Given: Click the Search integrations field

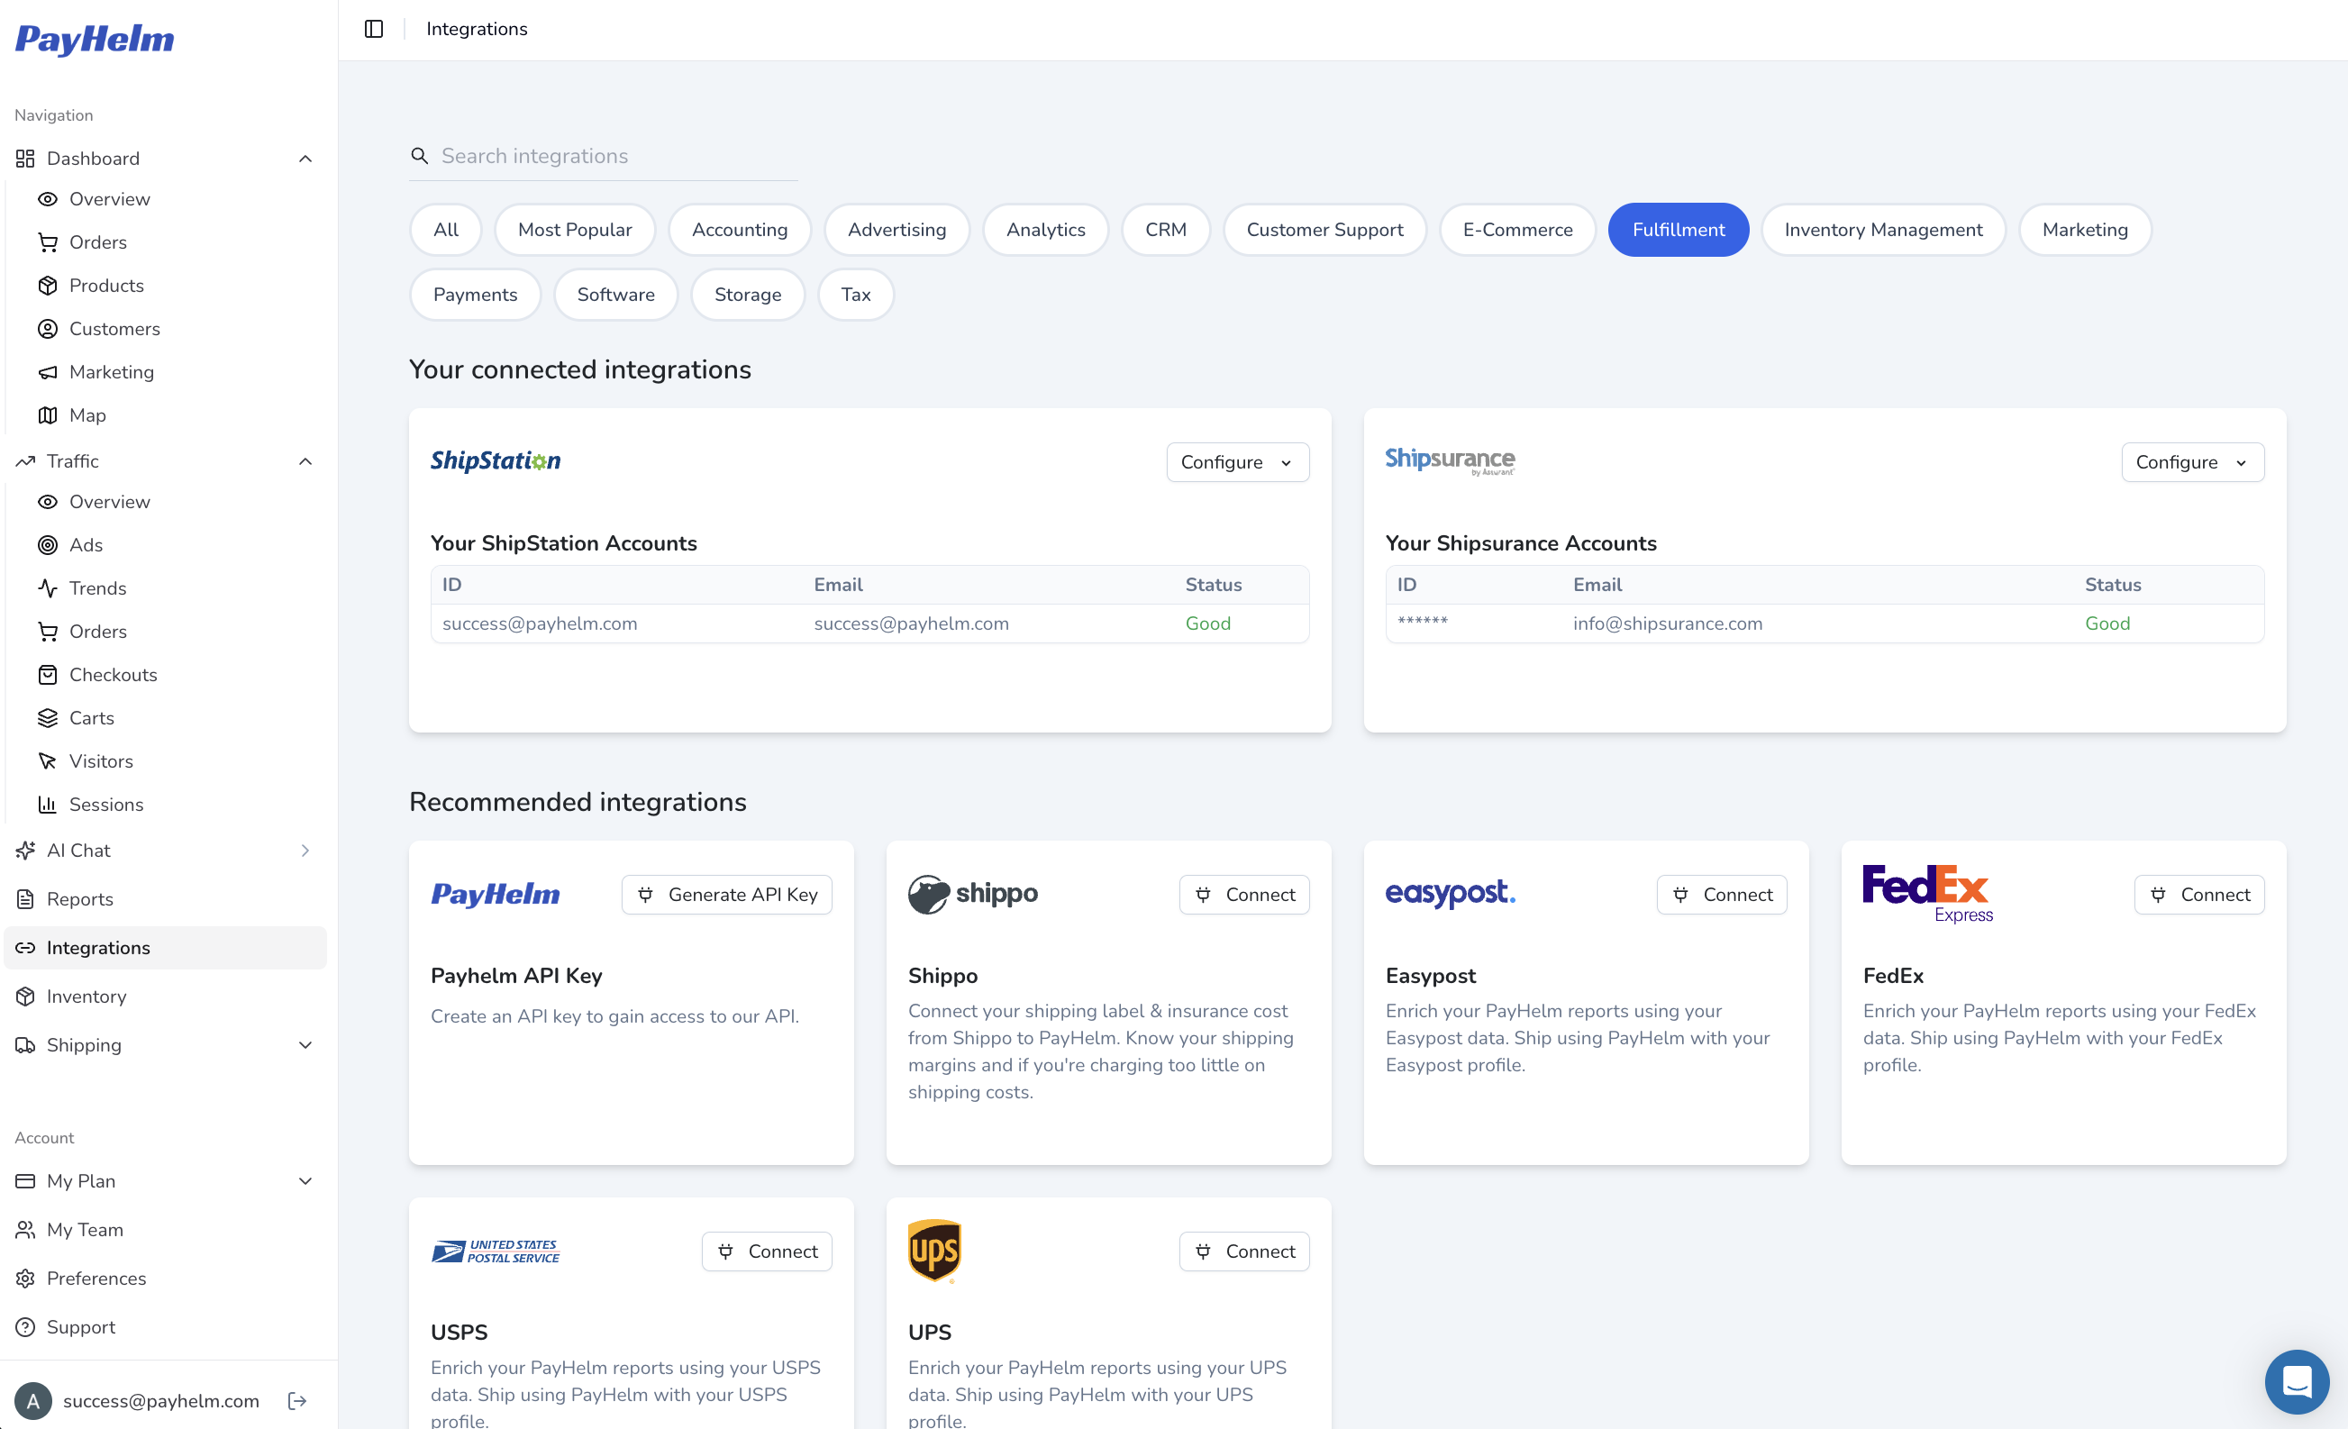Looking at the screenshot, I should coord(603,155).
